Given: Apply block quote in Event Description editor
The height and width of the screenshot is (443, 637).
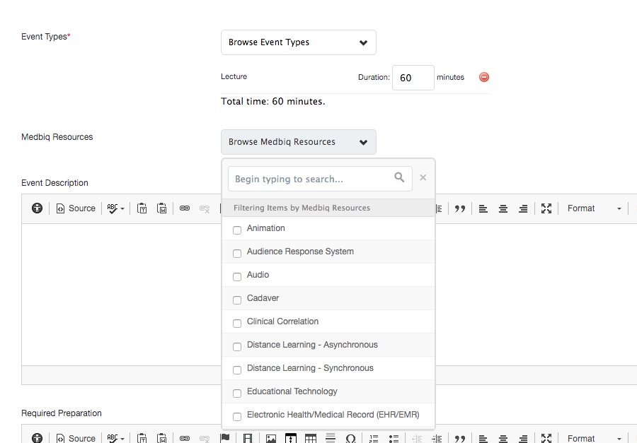Looking at the screenshot, I should click(460, 208).
